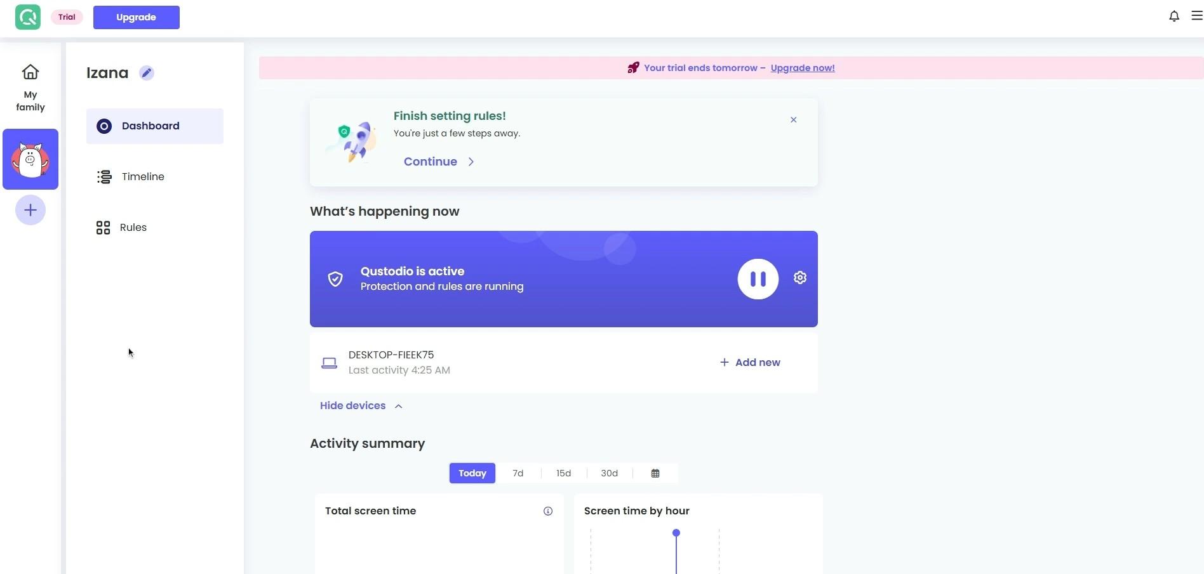Continue setting up rules
This screenshot has height=574, width=1204.
tap(439, 162)
